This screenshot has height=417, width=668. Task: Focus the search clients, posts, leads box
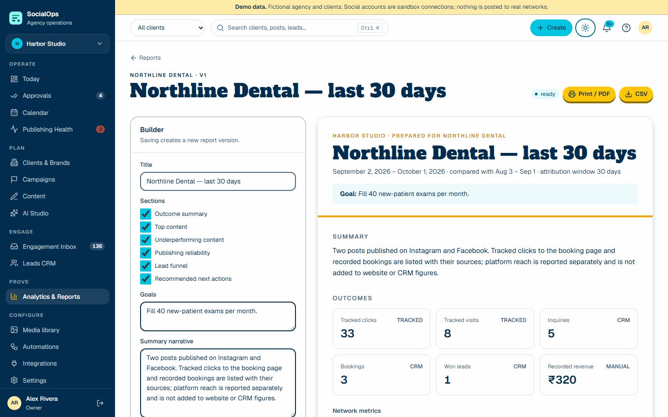point(300,28)
